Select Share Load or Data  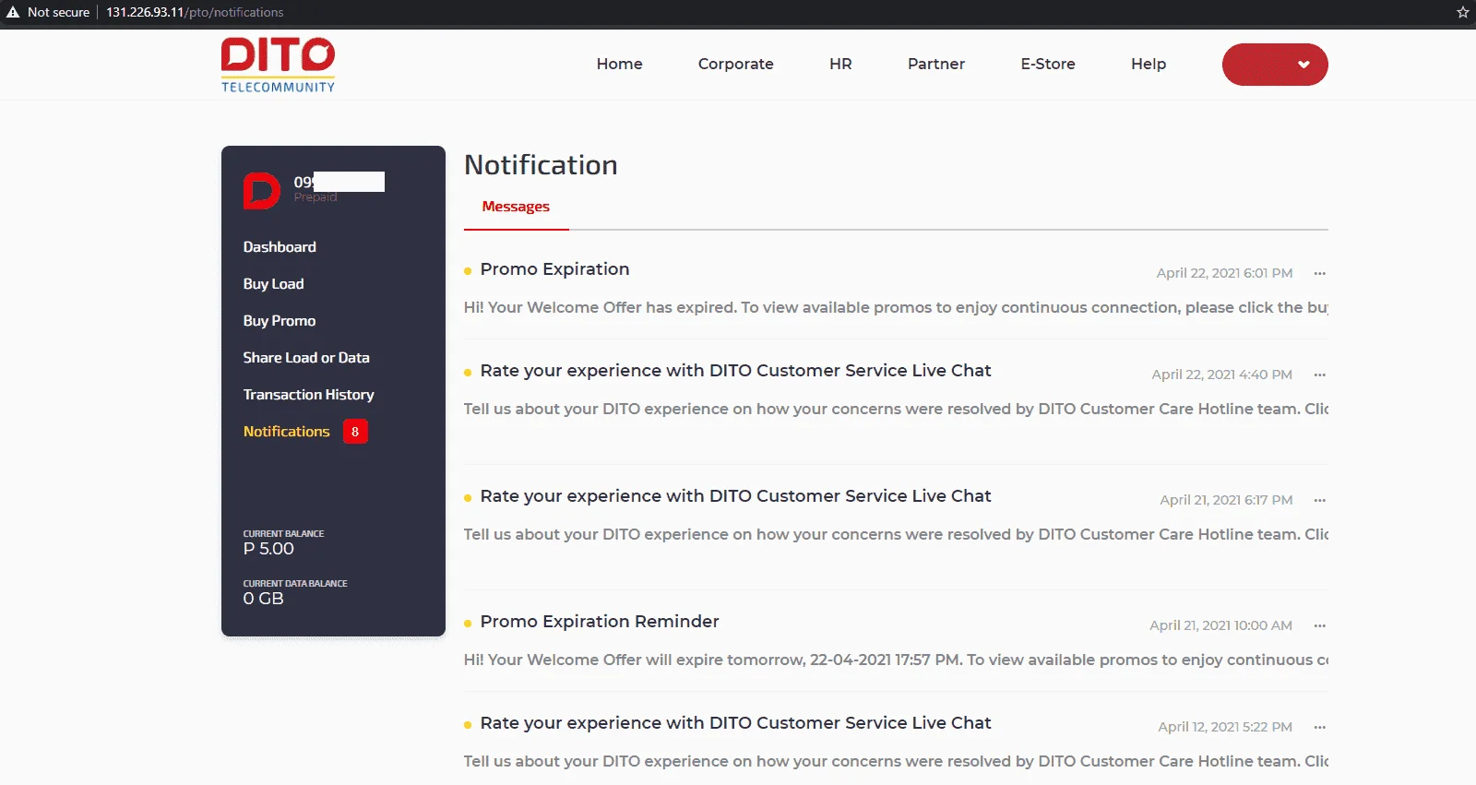click(x=306, y=358)
